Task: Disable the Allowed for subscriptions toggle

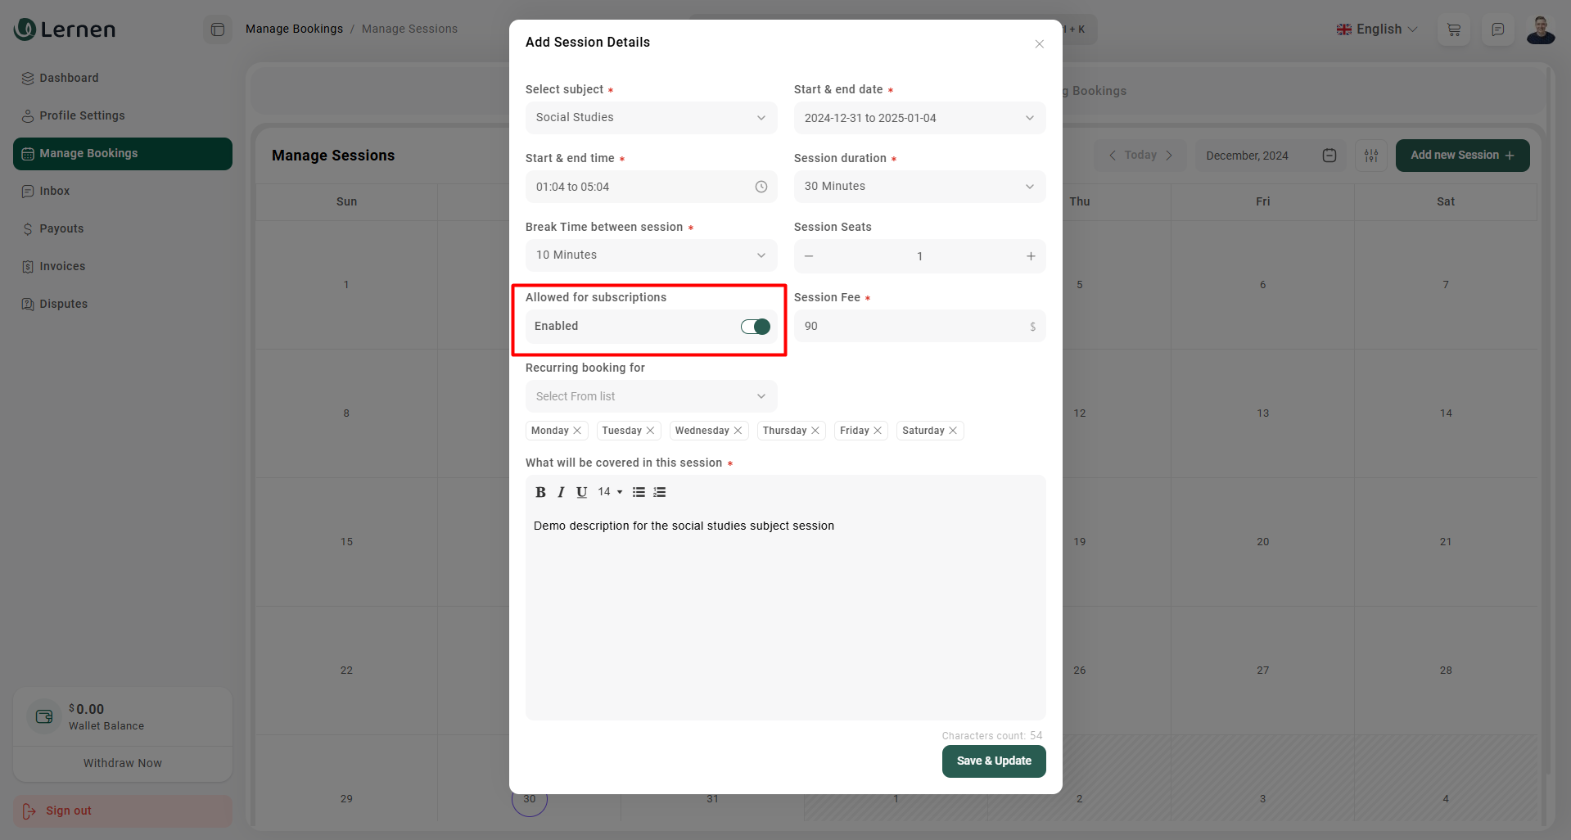Action: [755, 327]
